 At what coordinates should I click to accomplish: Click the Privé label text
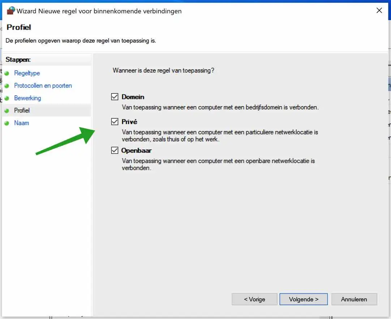coord(129,122)
